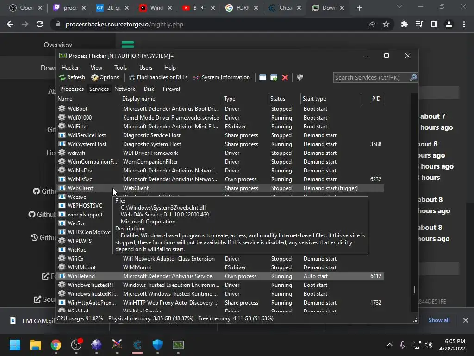Sort by Type column header
The width and height of the screenshot is (474, 356).
245,99
